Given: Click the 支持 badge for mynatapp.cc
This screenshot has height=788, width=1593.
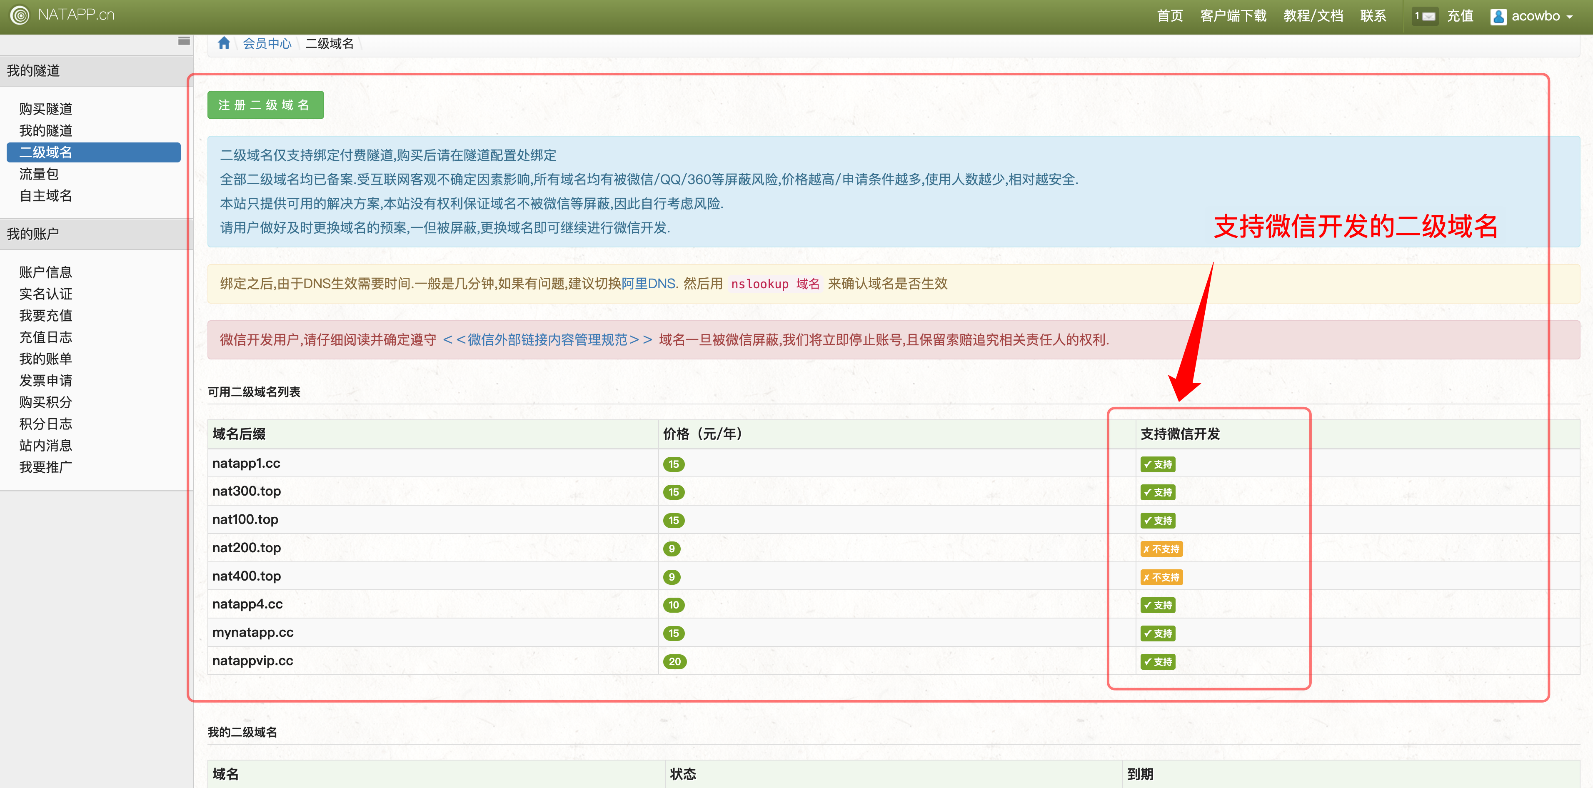Looking at the screenshot, I should click(x=1158, y=633).
